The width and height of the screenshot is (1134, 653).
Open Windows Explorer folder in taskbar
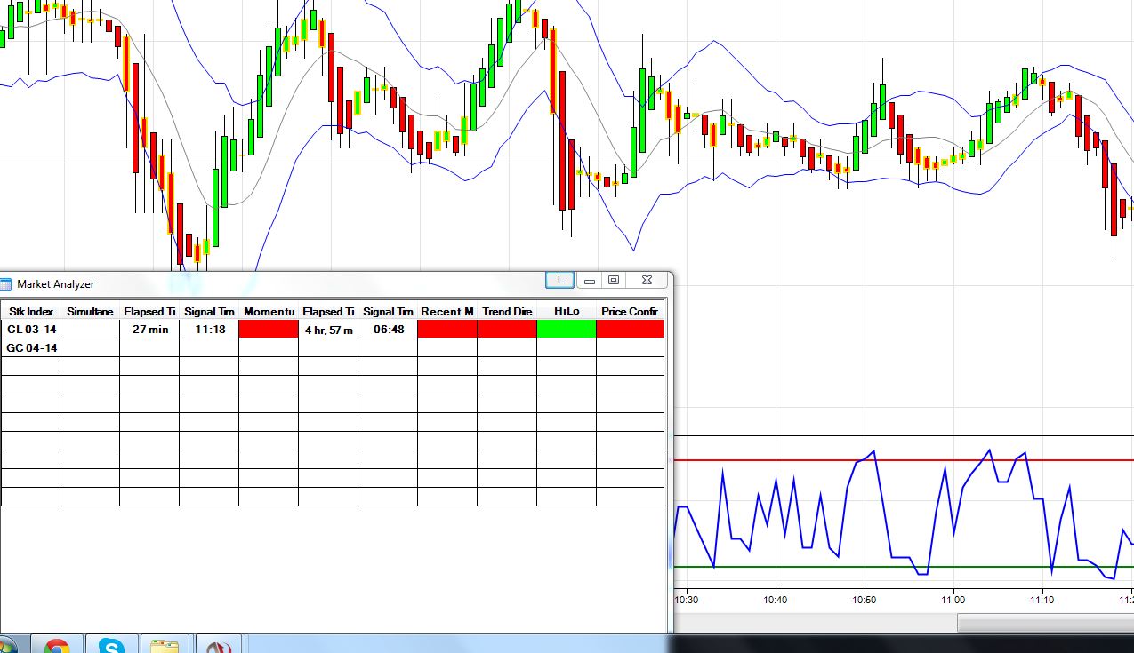pos(165,645)
